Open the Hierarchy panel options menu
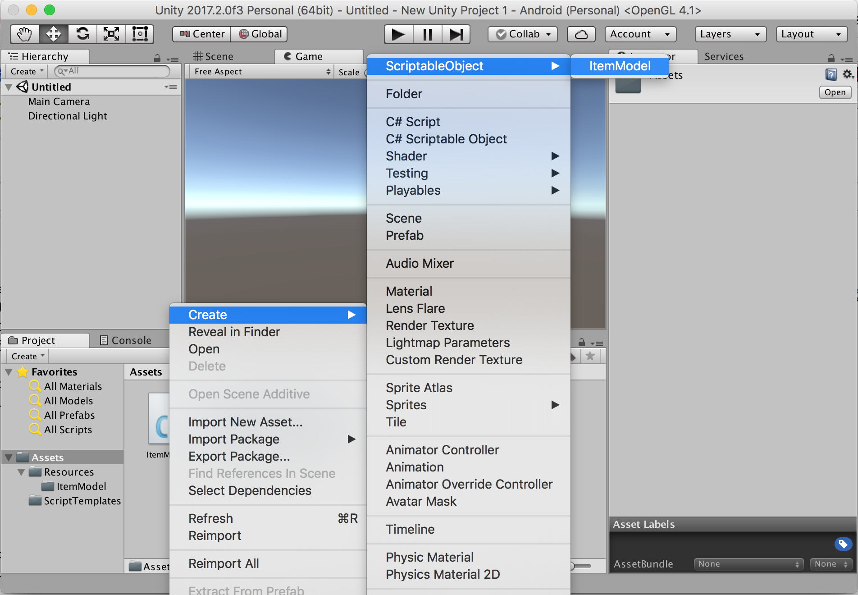This screenshot has height=595, width=858. point(172,59)
